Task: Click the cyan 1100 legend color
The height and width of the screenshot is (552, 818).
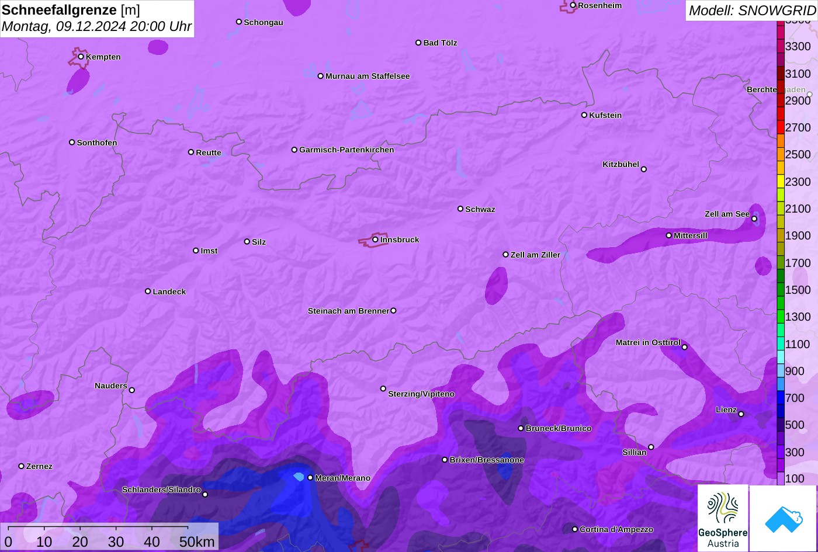Action: [781, 344]
